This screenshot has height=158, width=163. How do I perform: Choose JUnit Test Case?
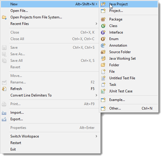[x=129, y=91]
